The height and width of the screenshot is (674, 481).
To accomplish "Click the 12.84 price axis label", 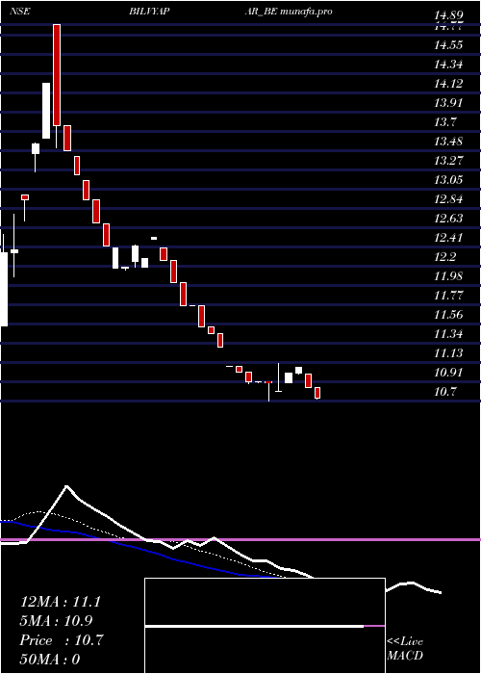I will [x=448, y=199].
